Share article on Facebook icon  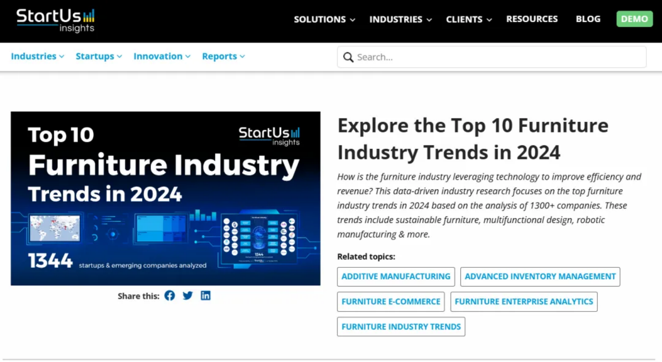tap(170, 296)
